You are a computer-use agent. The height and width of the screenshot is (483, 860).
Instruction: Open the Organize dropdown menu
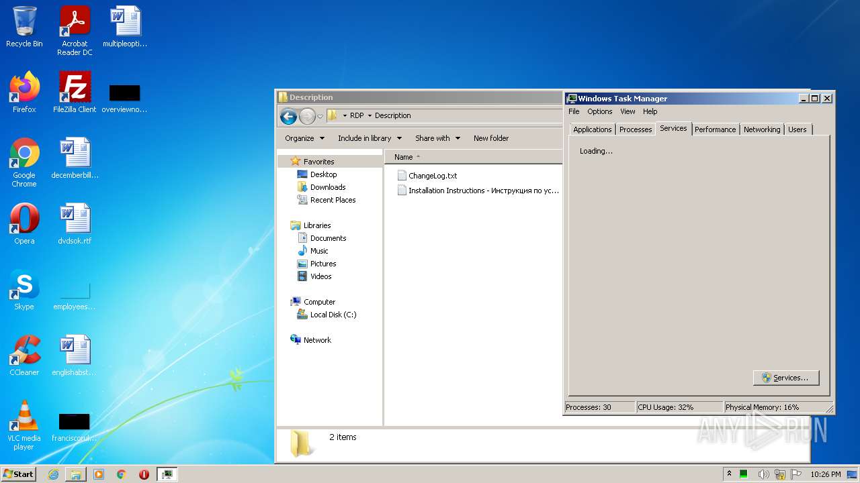point(304,138)
